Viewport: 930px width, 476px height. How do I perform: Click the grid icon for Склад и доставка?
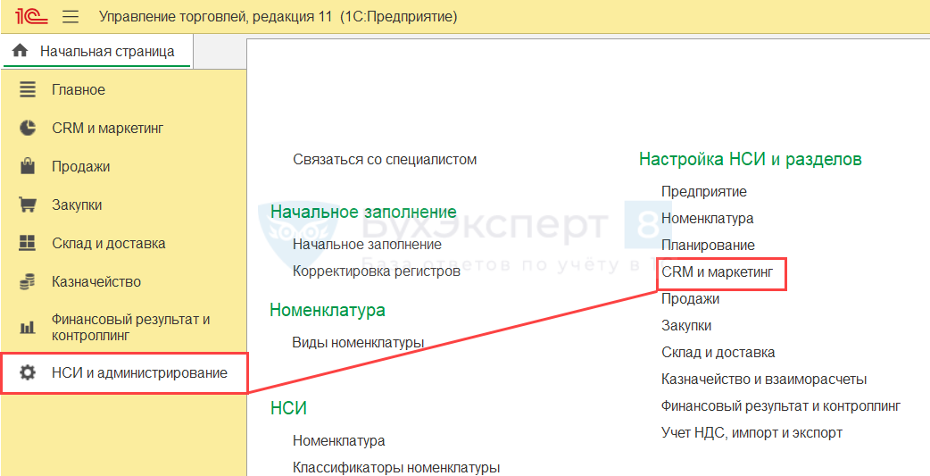tap(28, 243)
